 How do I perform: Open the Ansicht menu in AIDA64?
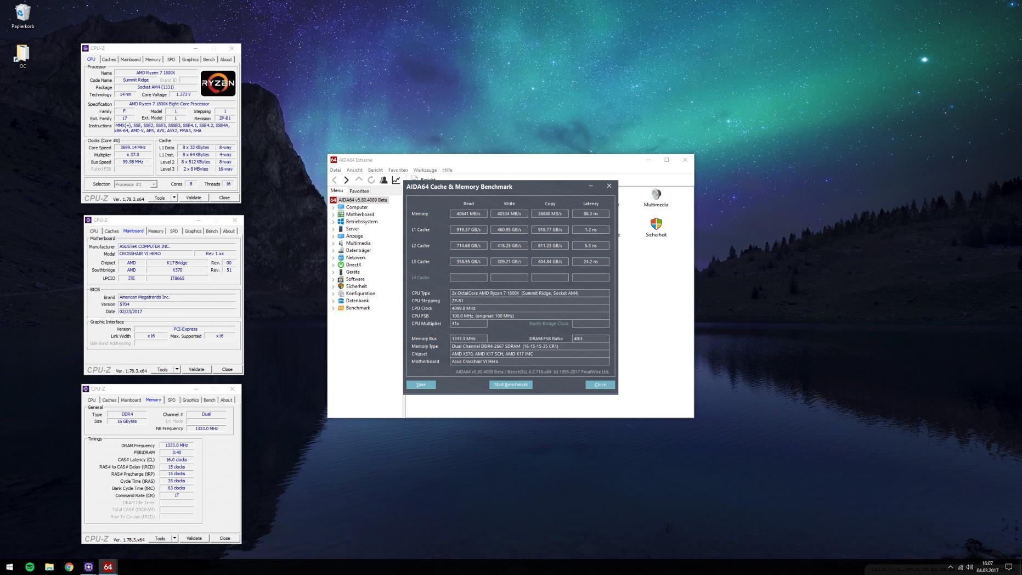click(354, 170)
